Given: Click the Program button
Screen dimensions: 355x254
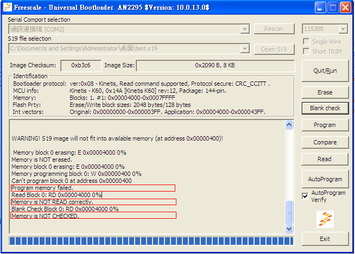Looking at the screenshot, I should click(x=325, y=125).
